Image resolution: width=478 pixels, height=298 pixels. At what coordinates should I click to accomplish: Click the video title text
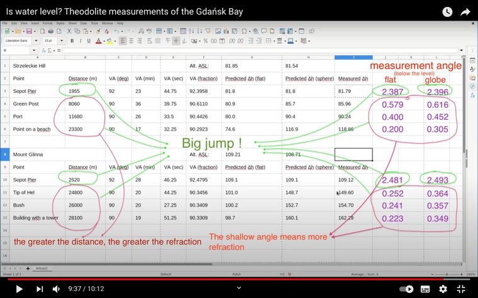click(125, 12)
